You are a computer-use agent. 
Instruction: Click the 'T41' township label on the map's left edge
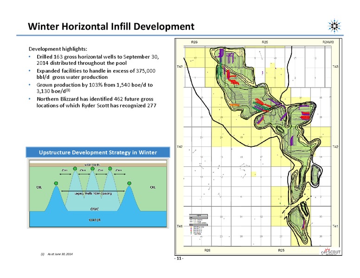[180, 226]
